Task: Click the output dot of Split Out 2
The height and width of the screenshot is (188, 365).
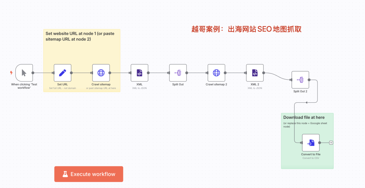Action: pos(309,80)
